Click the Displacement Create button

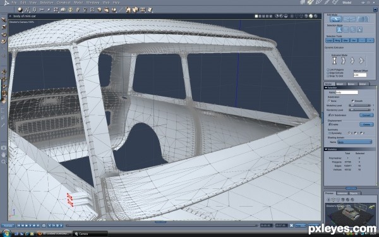(x=366, y=125)
